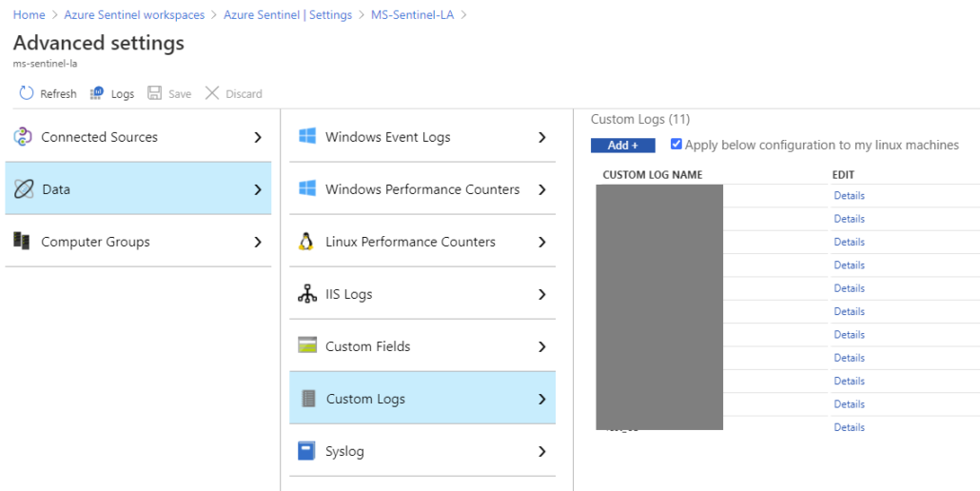Expand Windows Performance Counters chevron
This screenshot has height=491, width=980.
[x=542, y=190]
